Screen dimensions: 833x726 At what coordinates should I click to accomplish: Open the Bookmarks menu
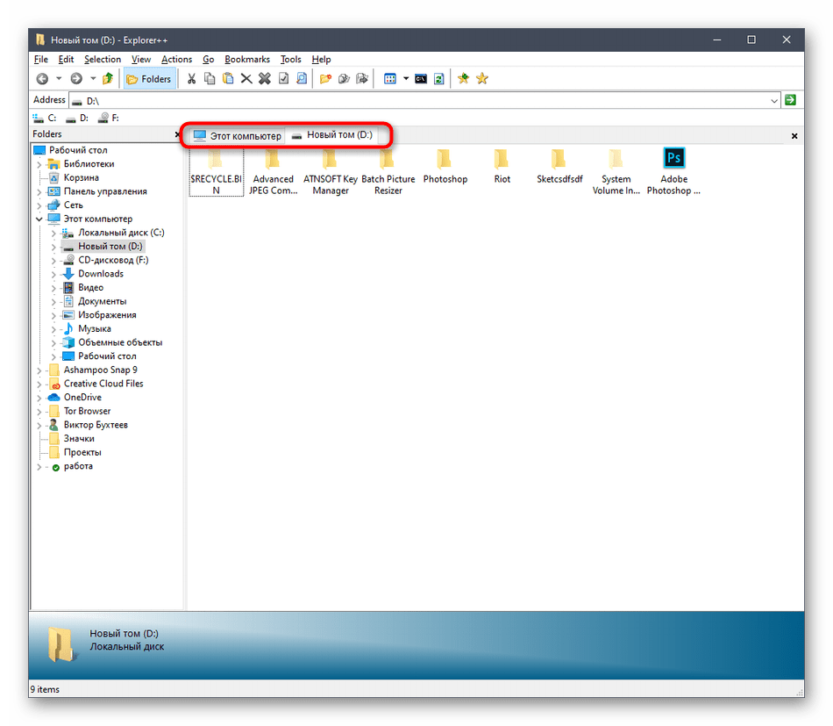(x=247, y=60)
